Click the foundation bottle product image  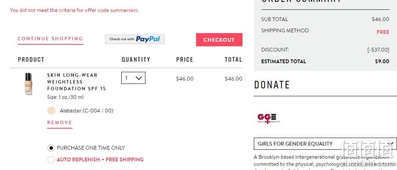29,84
